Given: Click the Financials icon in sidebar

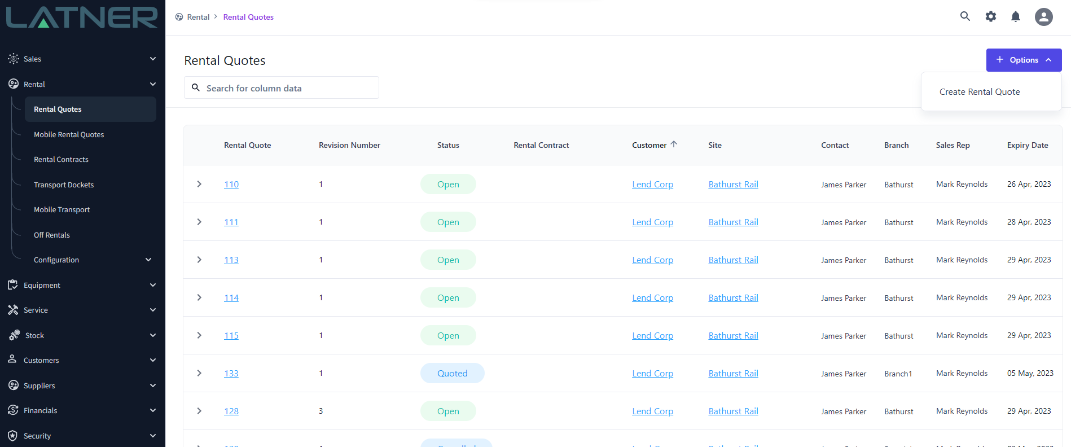Looking at the screenshot, I should point(13,410).
